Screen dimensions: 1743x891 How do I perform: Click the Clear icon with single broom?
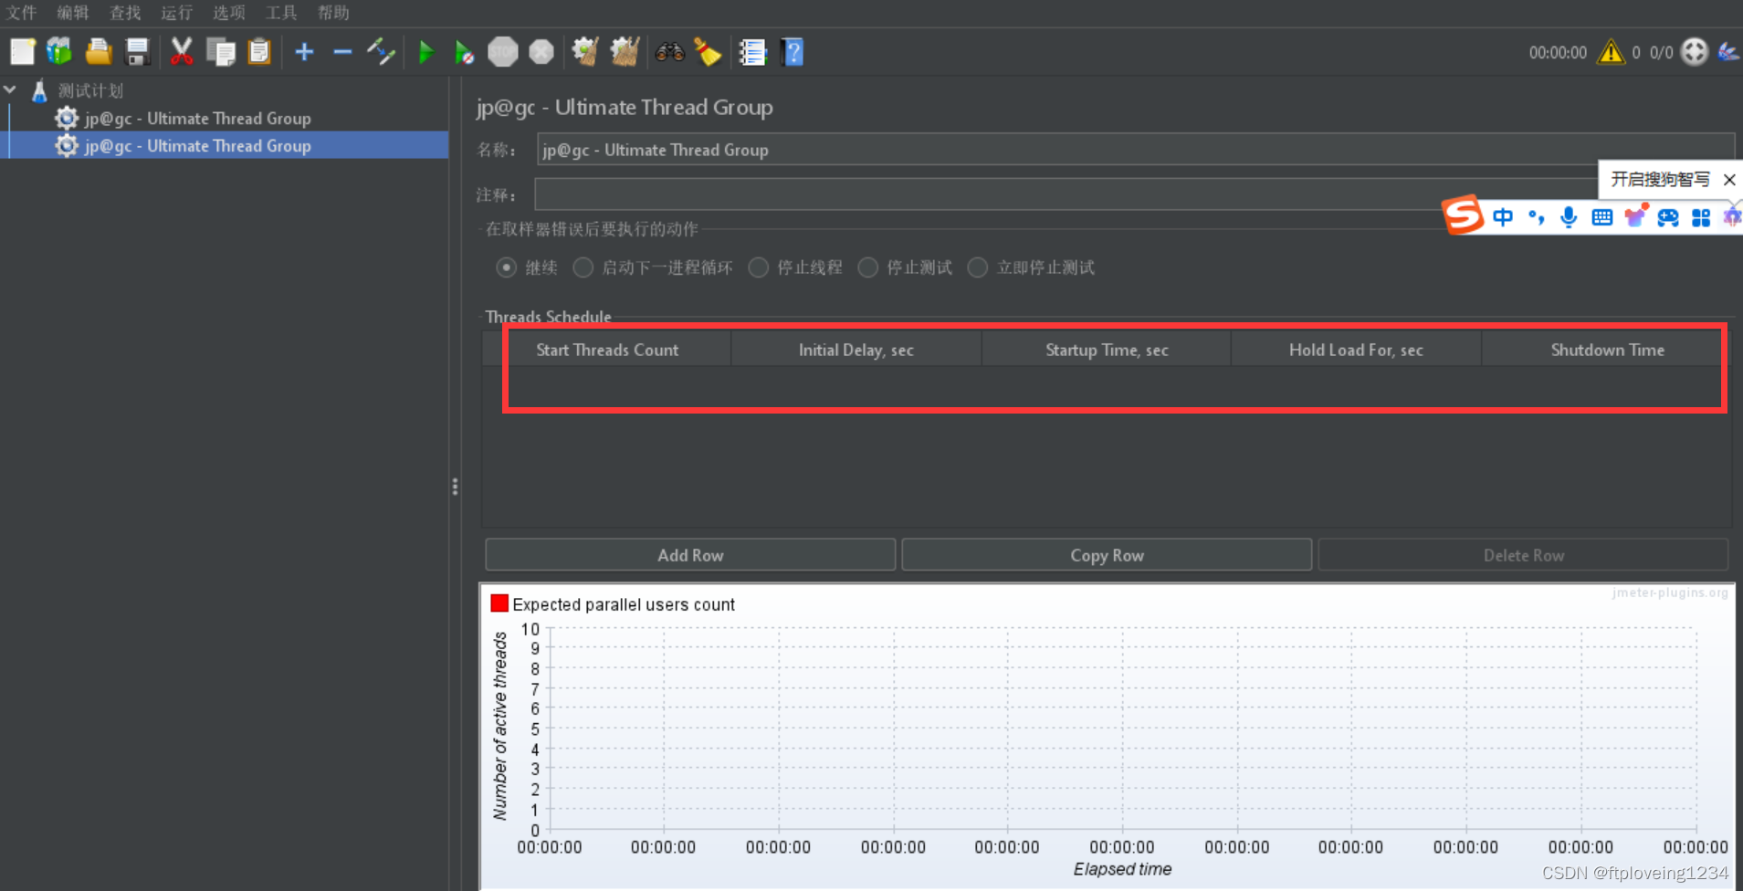pyautogui.click(x=585, y=52)
